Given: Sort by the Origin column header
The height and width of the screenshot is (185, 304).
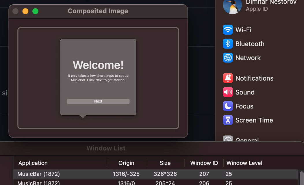Looking at the screenshot, I should [126, 163].
